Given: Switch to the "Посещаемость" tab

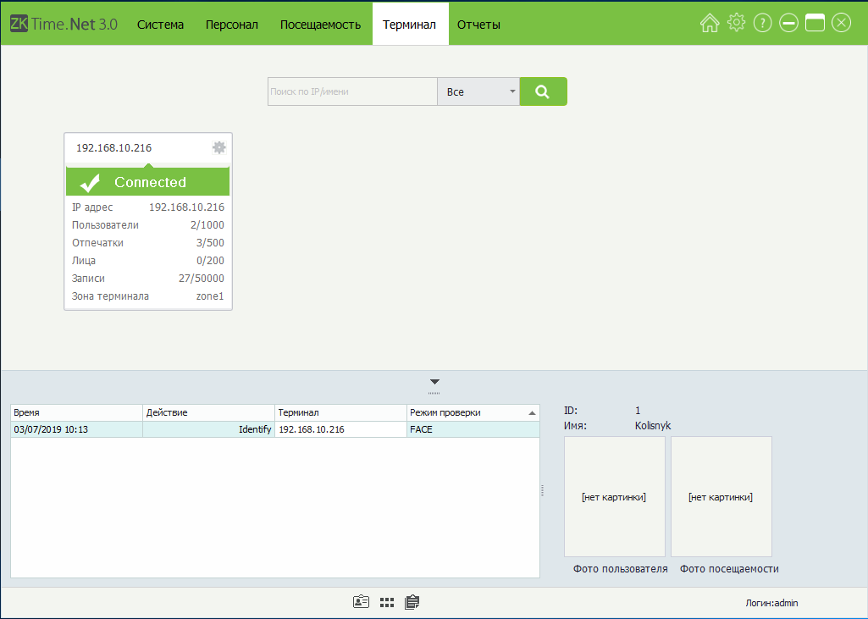Looking at the screenshot, I should tap(320, 25).
